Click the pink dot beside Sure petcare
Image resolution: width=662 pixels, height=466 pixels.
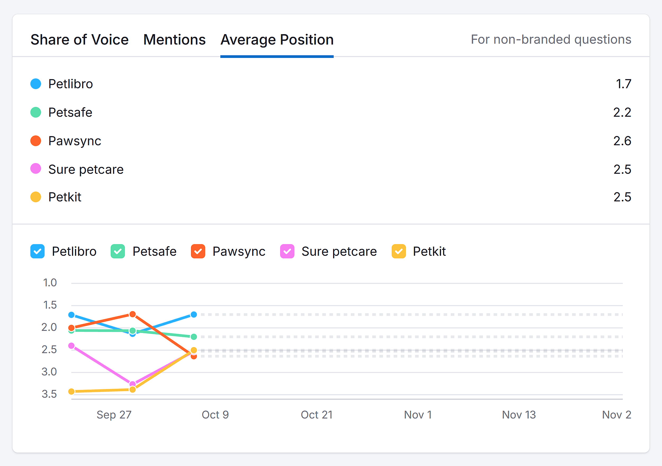(x=36, y=169)
